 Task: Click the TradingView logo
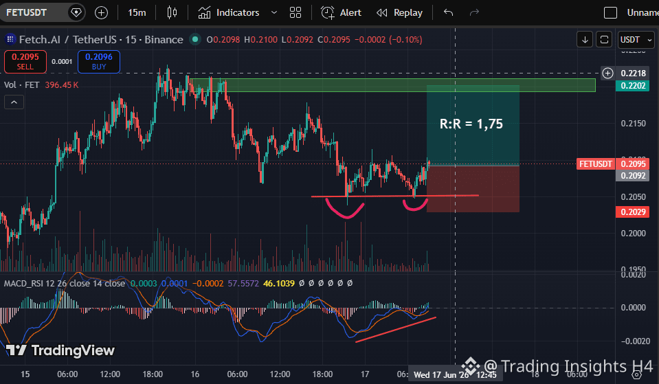point(60,350)
